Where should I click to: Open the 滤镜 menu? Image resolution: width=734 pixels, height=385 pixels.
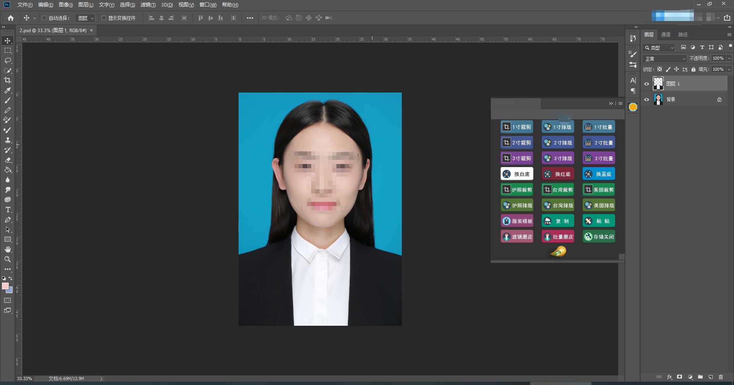point(148,5)
